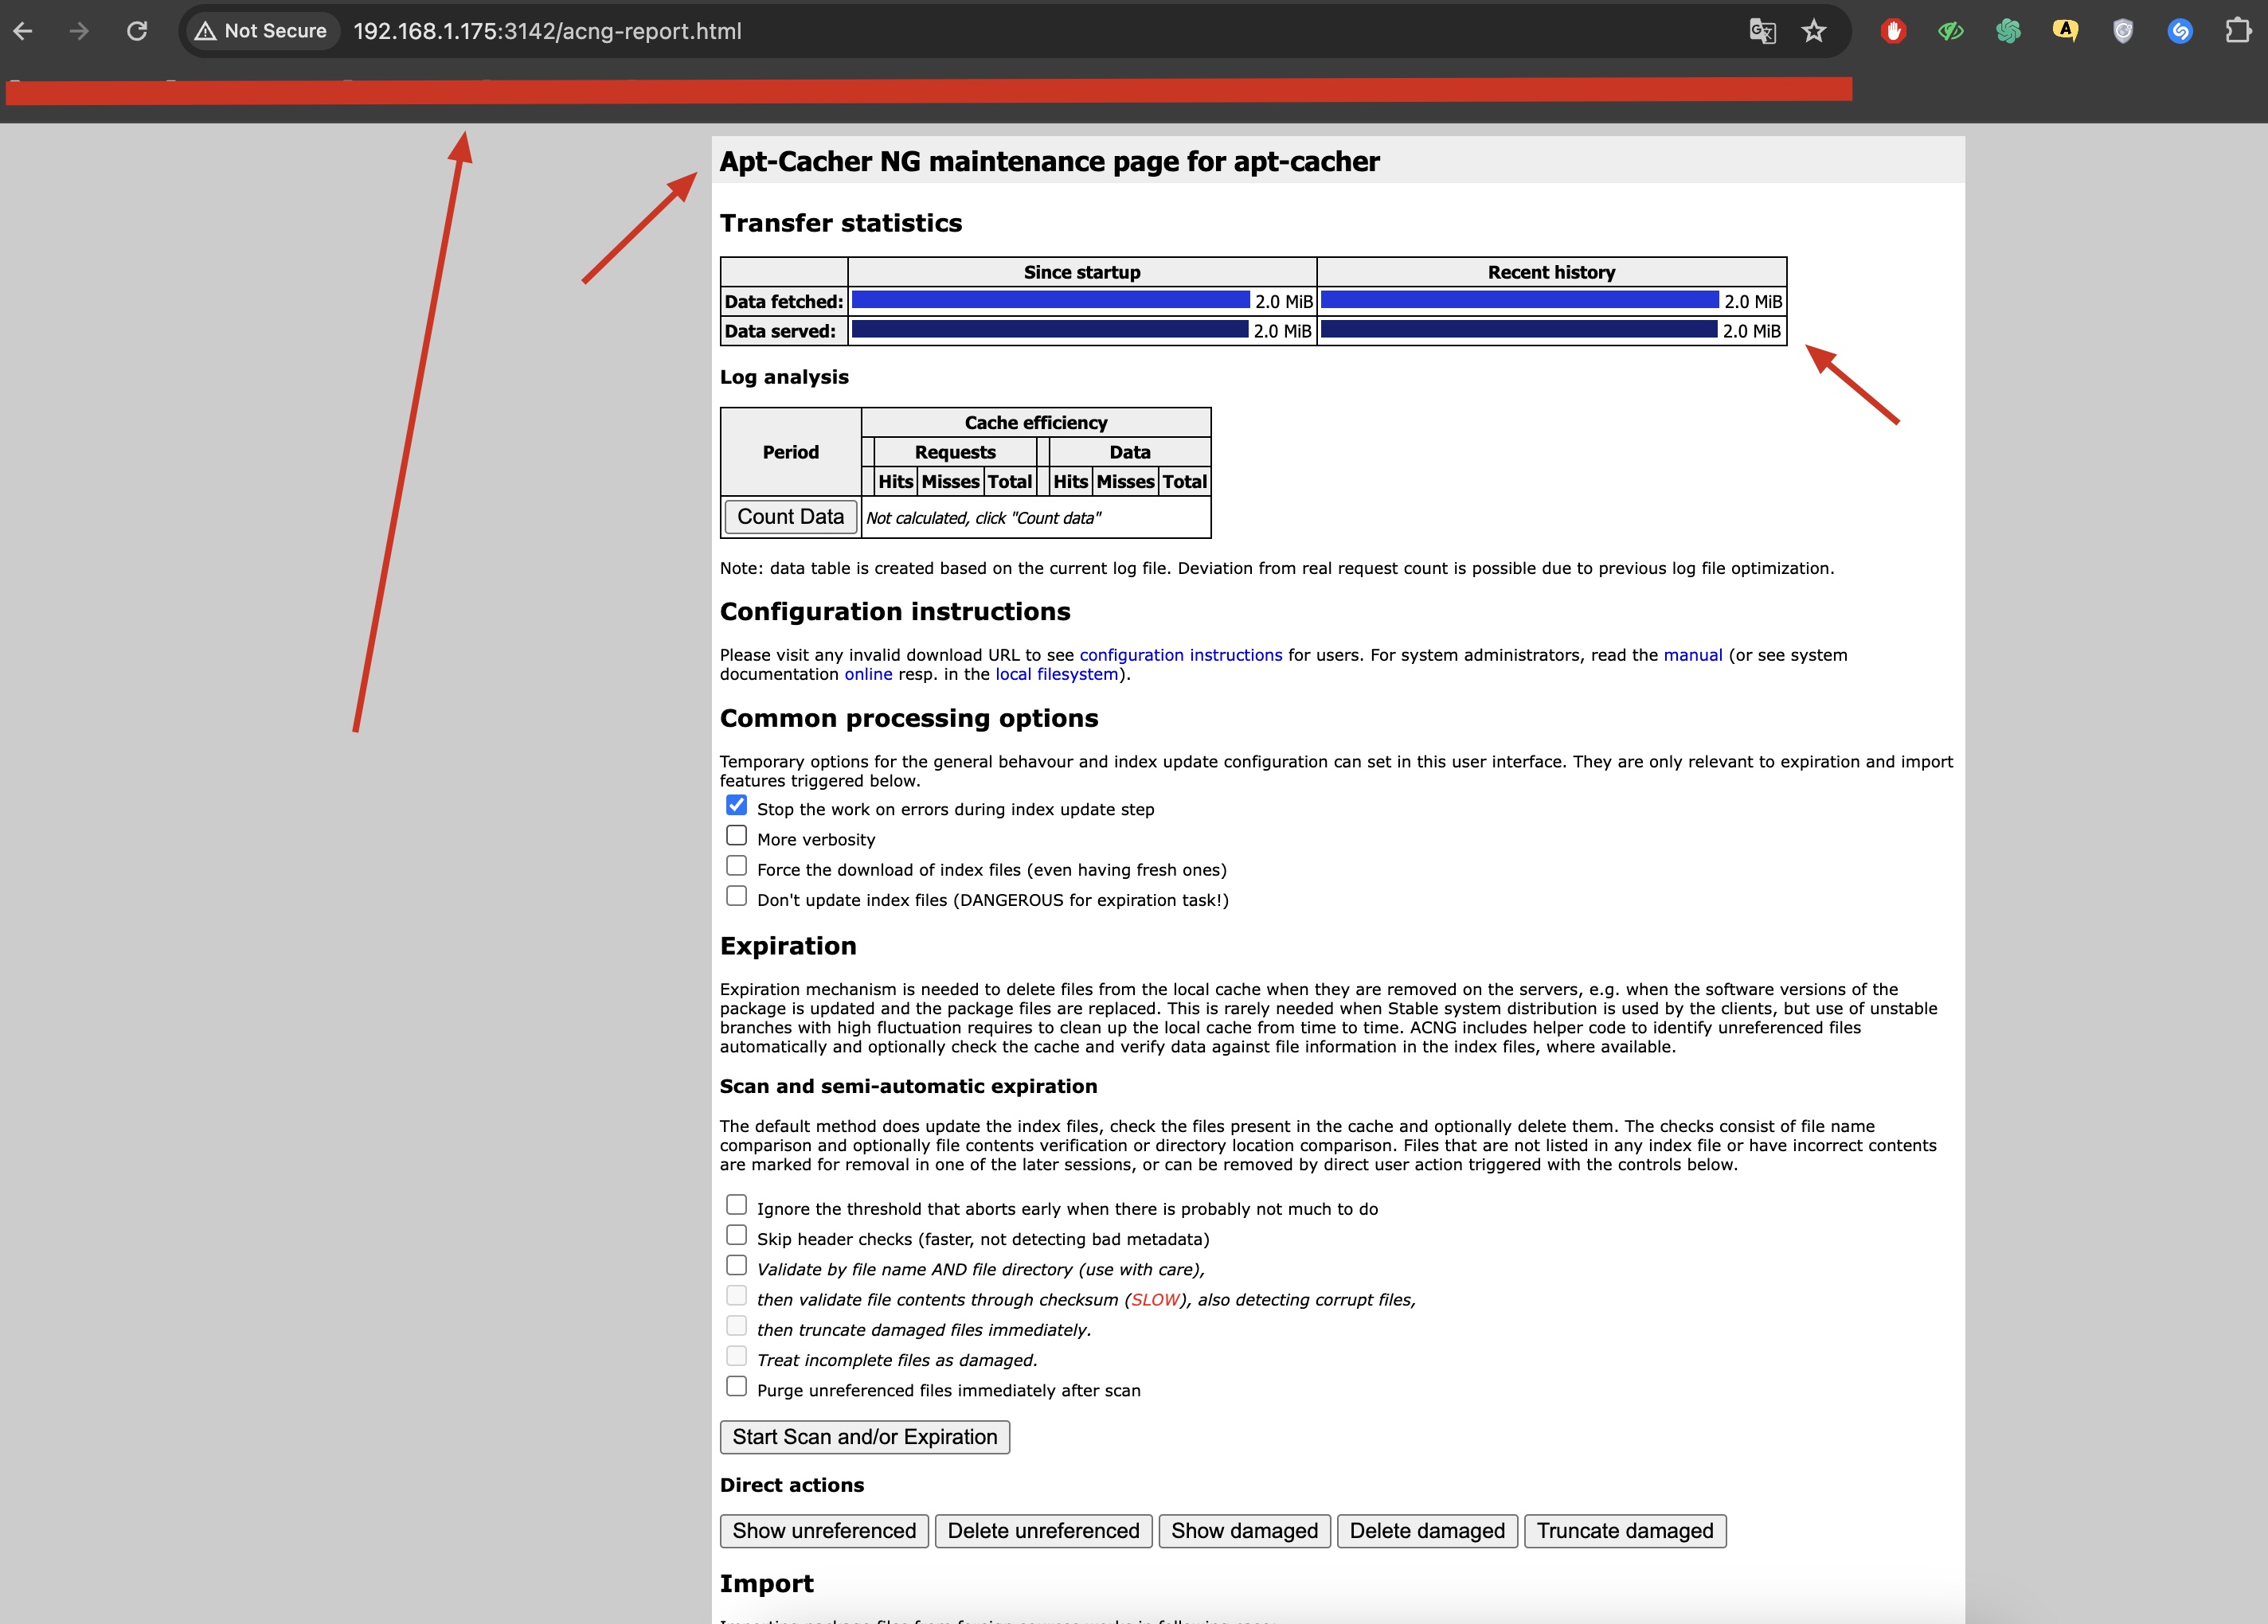The image size is (2268, 1624).
Task: Click the Data served: row label
Action: point(784,331)
